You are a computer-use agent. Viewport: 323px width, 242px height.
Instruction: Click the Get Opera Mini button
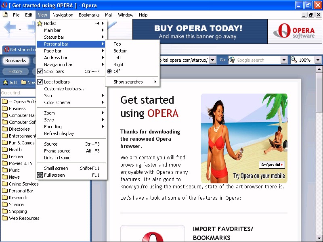tap(272, 165)
